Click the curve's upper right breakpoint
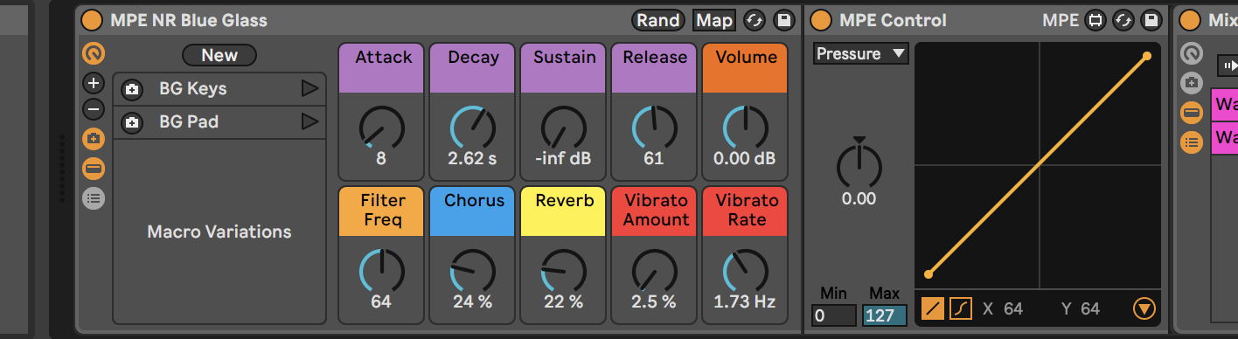The height and width of the screenshot is (339, 1238). point(1147,56)
